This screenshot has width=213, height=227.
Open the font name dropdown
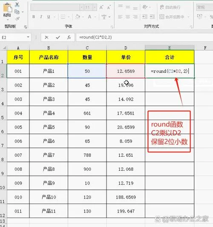click(x=81, y=7)
